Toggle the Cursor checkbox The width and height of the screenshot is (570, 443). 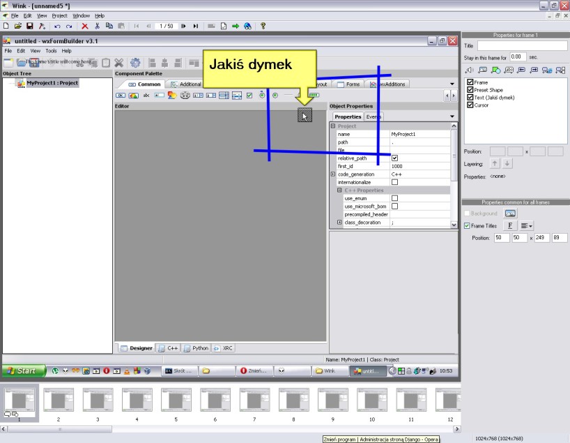coord(470,105)
